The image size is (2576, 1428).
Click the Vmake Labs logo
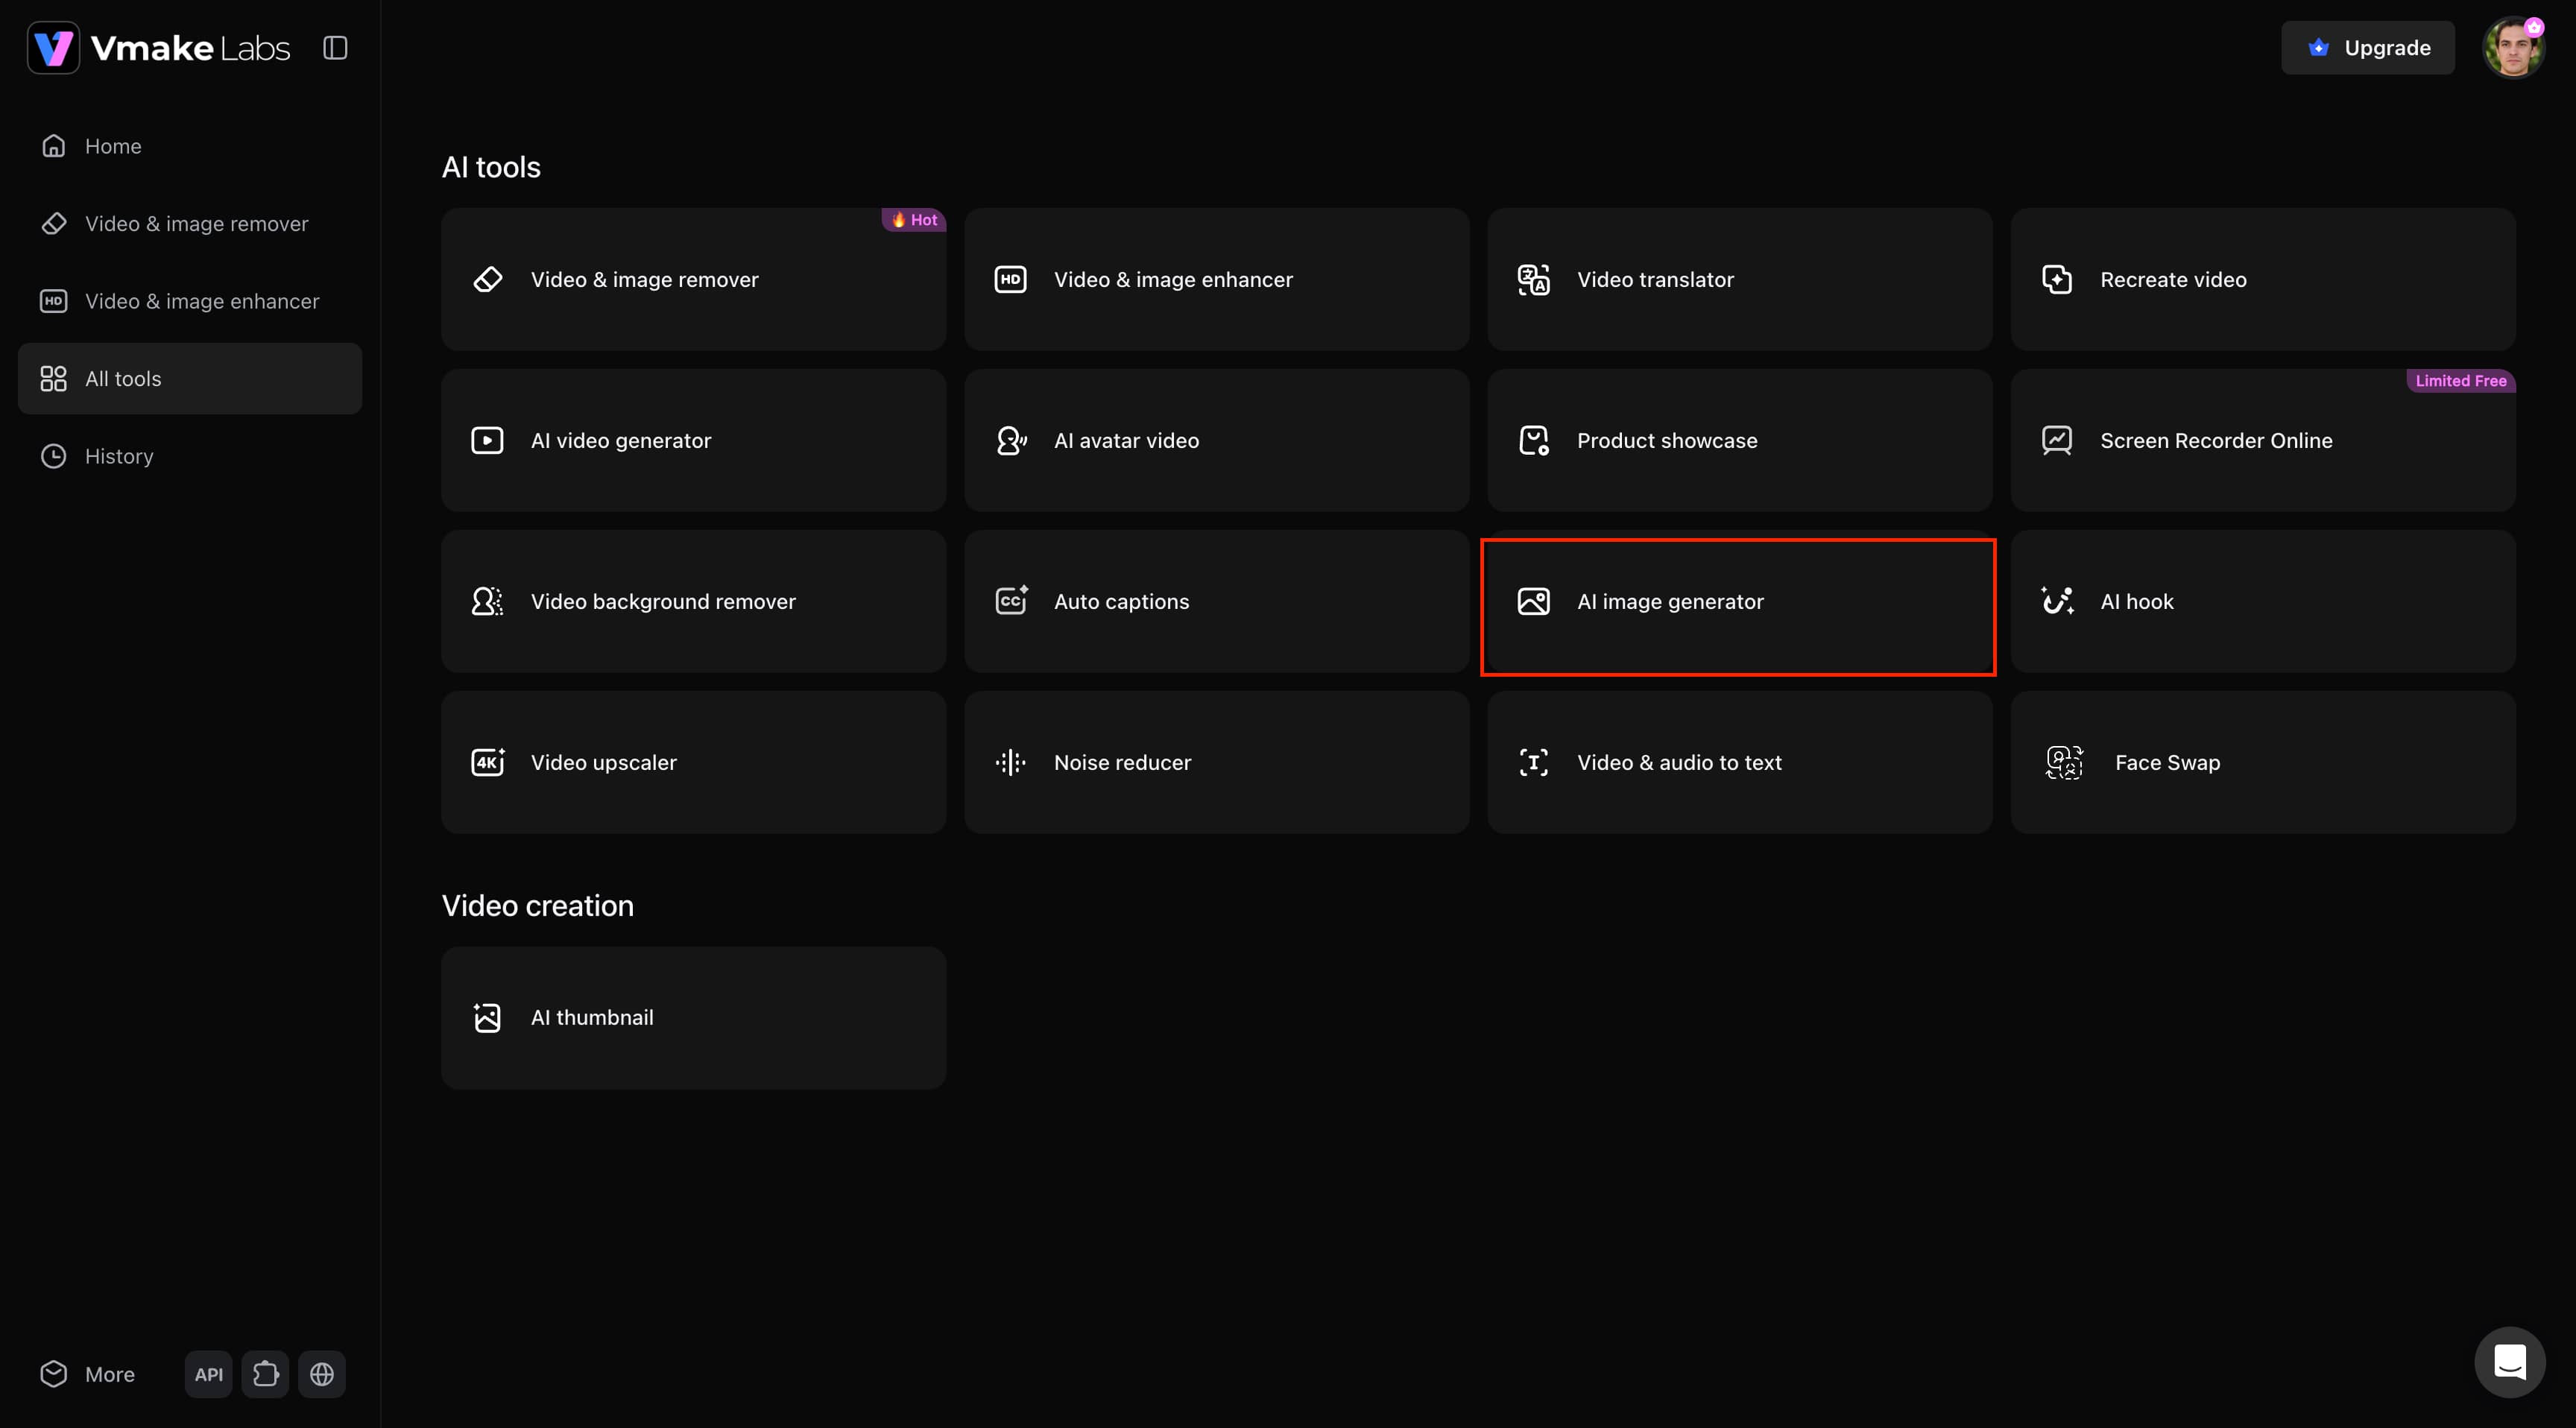pos(159,47)
